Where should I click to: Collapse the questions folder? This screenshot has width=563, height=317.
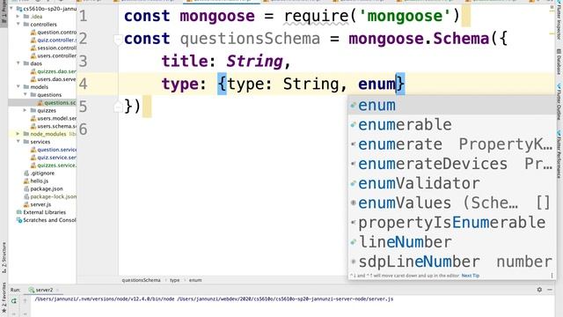[26, 95]
